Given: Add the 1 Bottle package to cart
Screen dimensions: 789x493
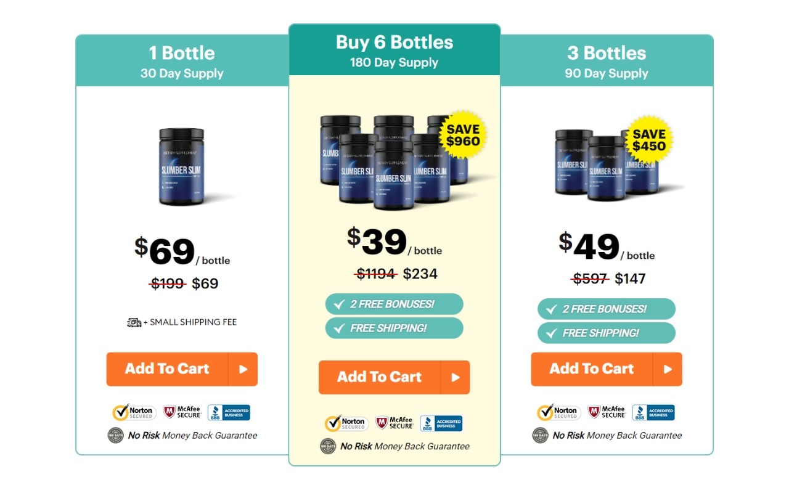Looking at the screenshot, I should pyautogui.click(x=182, y=369).
